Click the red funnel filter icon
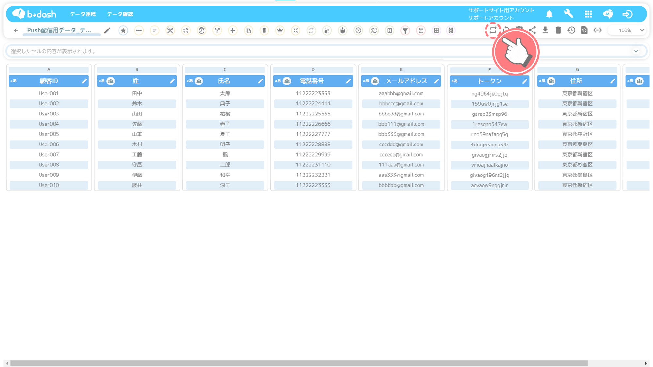653x367 pixels. click(405, 30)
